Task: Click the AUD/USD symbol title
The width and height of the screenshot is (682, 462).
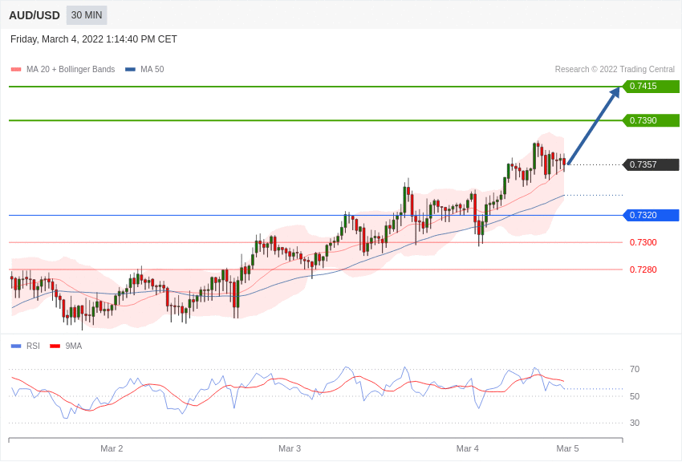Action: 35,15
